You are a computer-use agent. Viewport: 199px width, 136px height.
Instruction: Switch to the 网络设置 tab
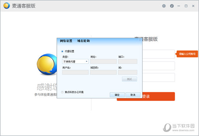tap(66, 41)
